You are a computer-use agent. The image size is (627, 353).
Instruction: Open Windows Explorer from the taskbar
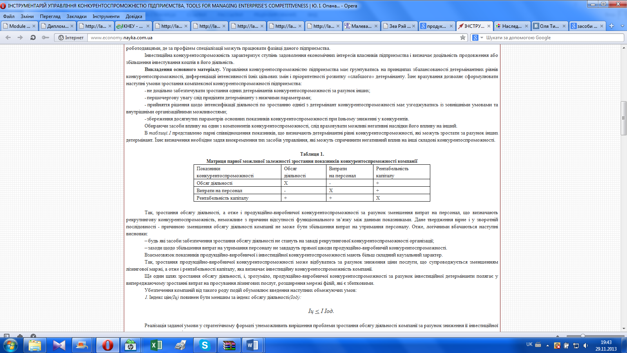click(x=35, y=345)
